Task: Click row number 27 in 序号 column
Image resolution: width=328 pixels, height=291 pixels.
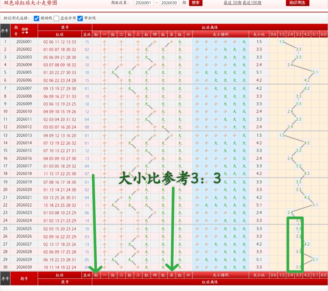Action: [5, 244]
